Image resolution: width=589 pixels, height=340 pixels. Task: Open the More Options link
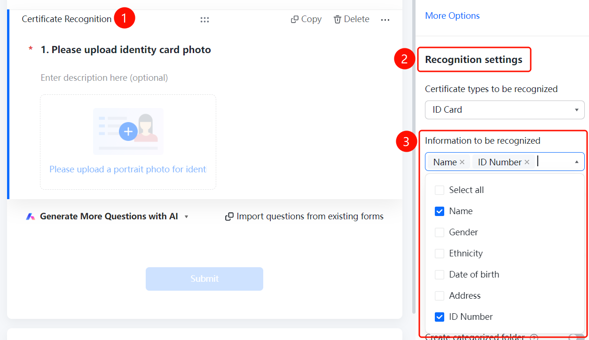(x=452, y=15)
